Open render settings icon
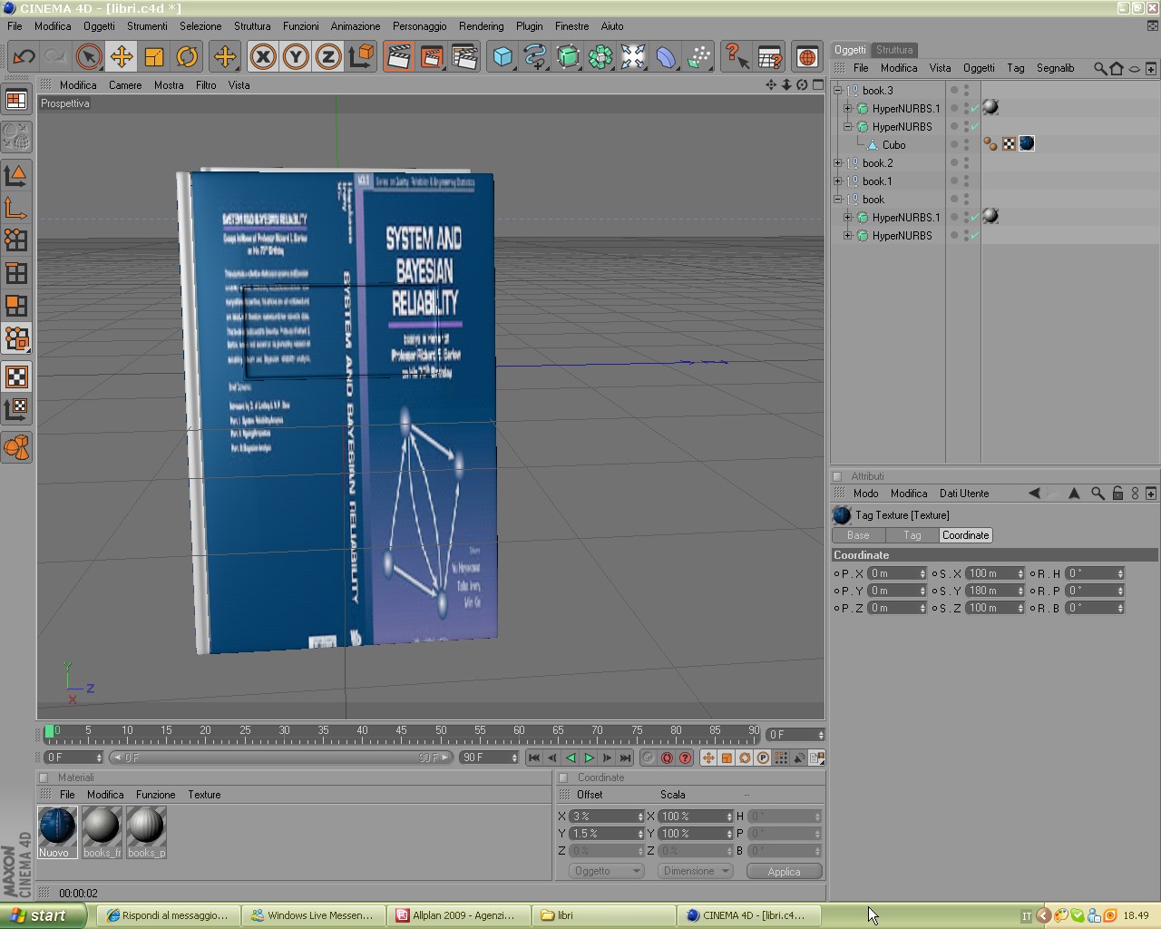This screenshot has height=929, width=1161. click(x=464, y=57)
